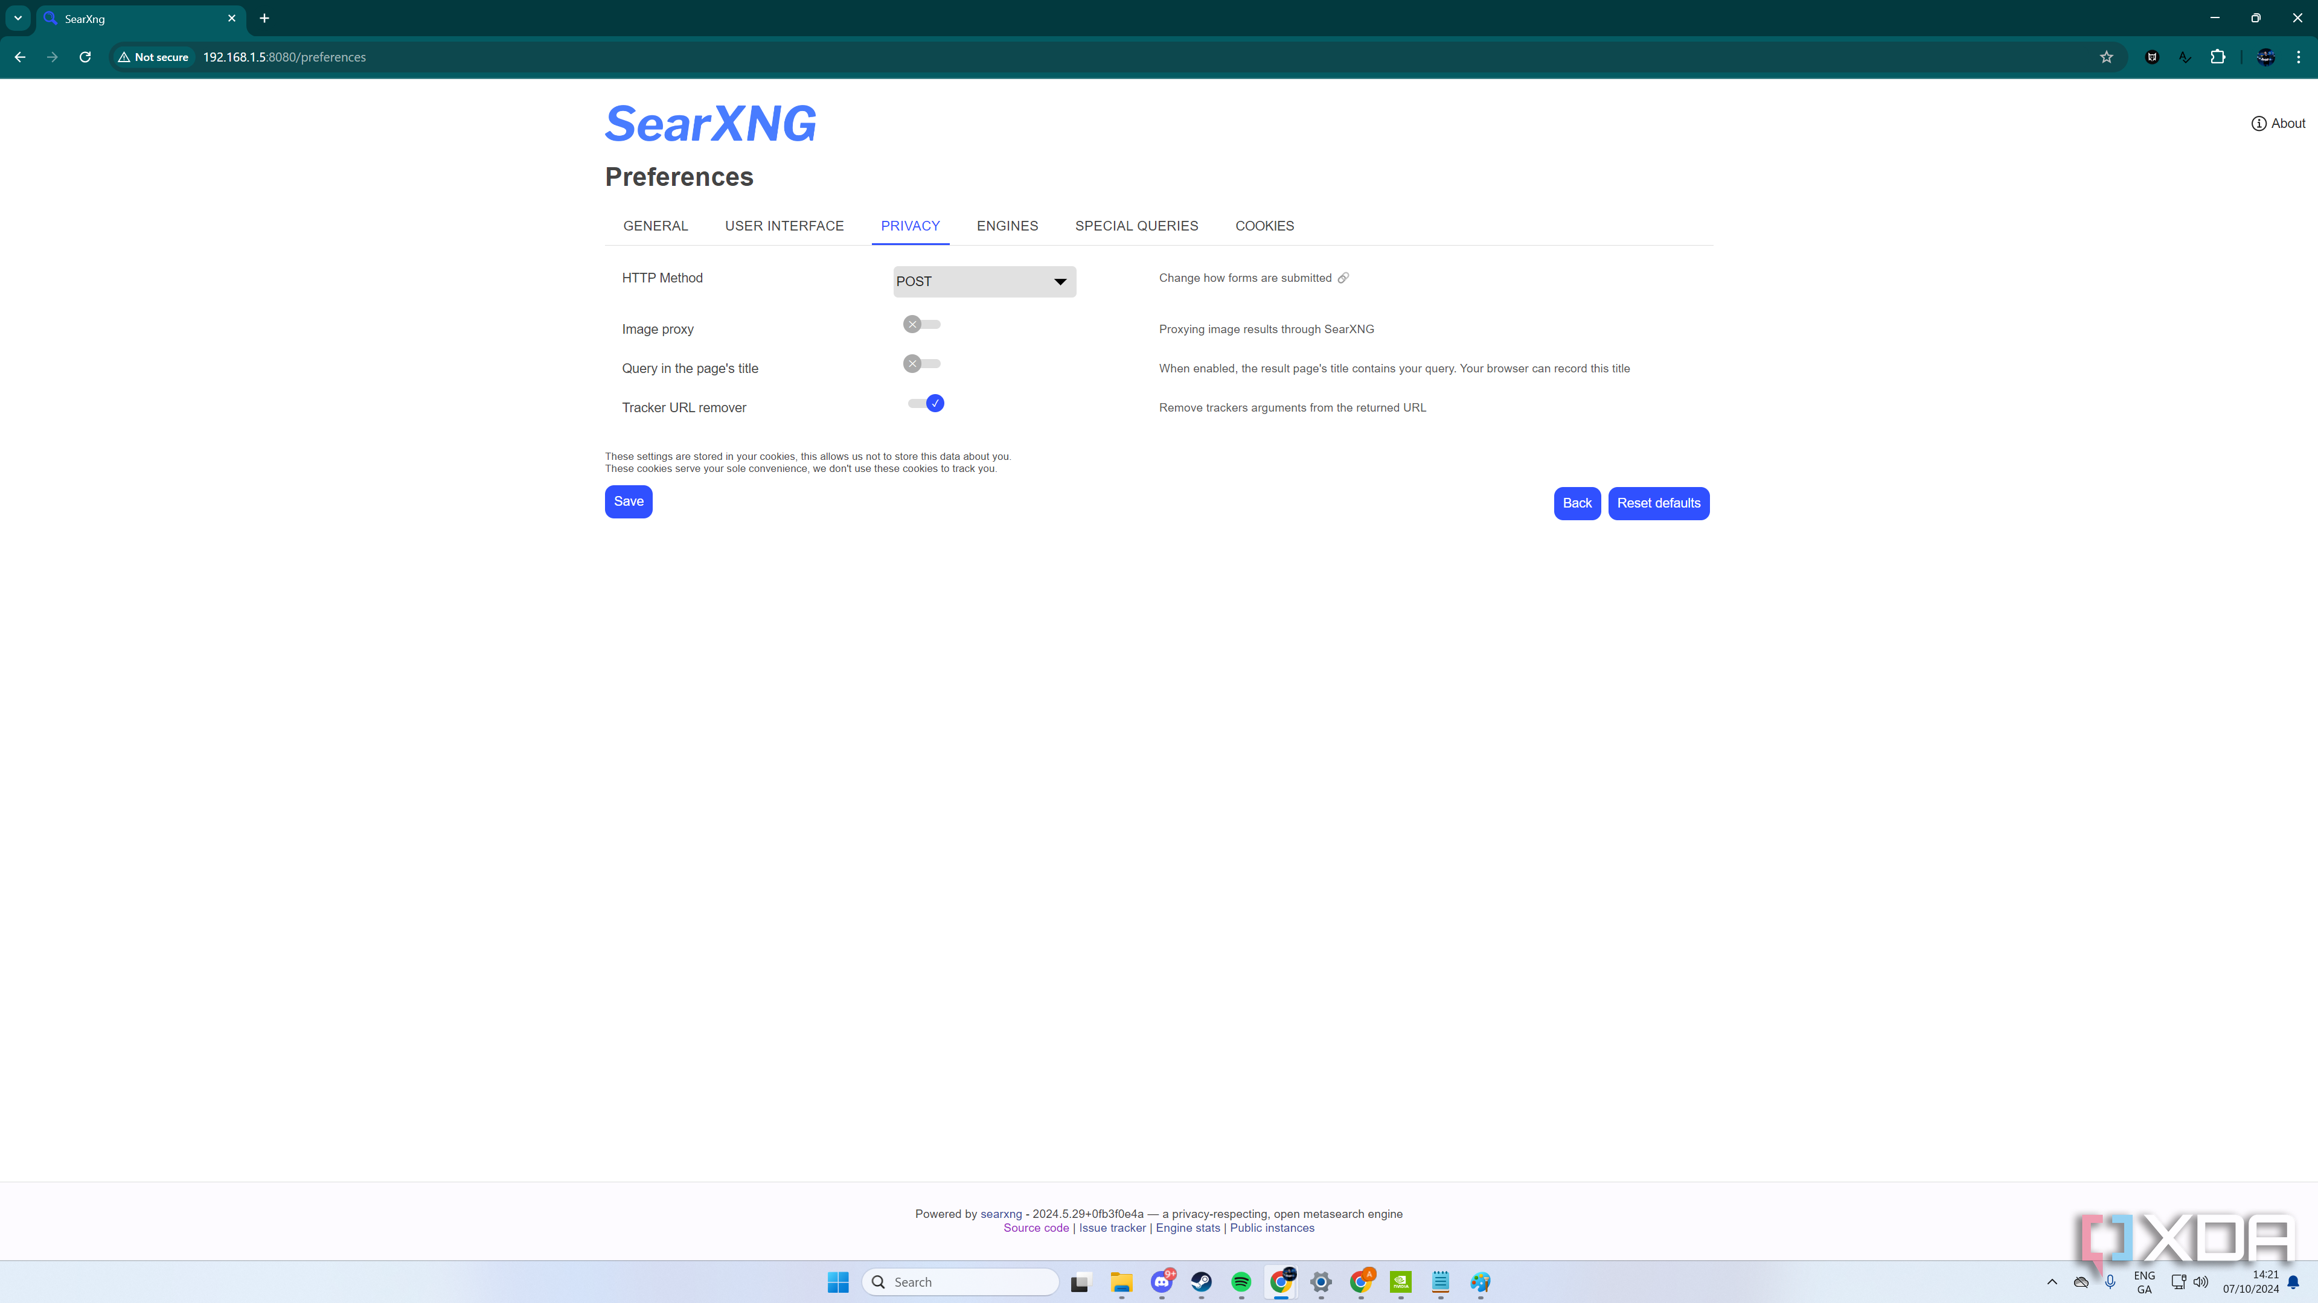
Task: Open the NVIDIA app from taskbar
Action: pos(1401,1282)
